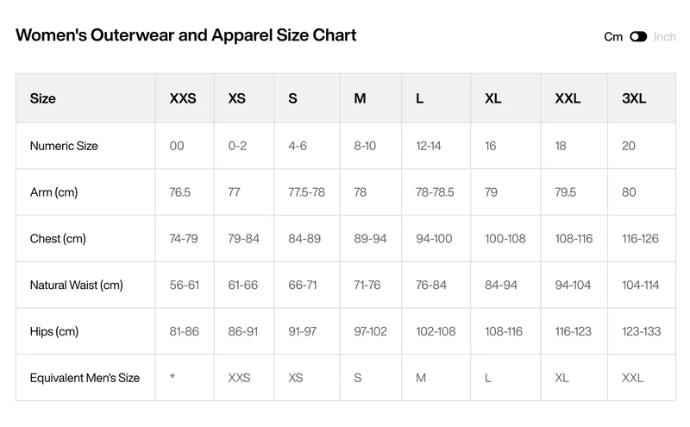Select the Equivalent Men's Size row label

coord(85,378)
